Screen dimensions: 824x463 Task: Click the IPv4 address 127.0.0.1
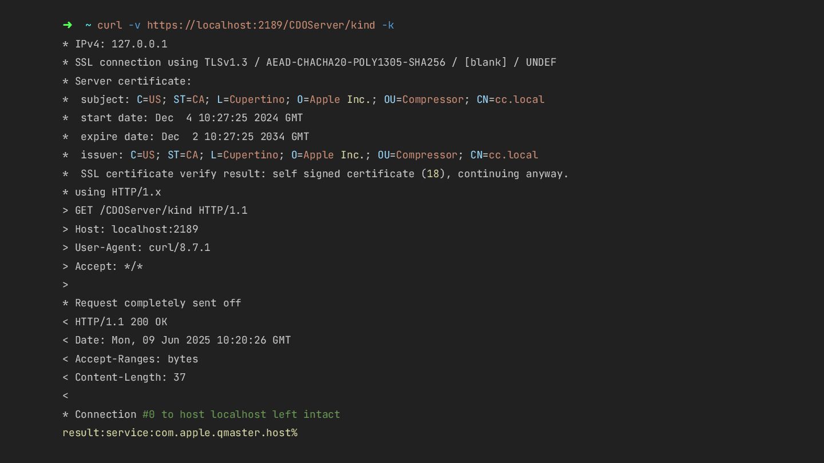(139, 44)
